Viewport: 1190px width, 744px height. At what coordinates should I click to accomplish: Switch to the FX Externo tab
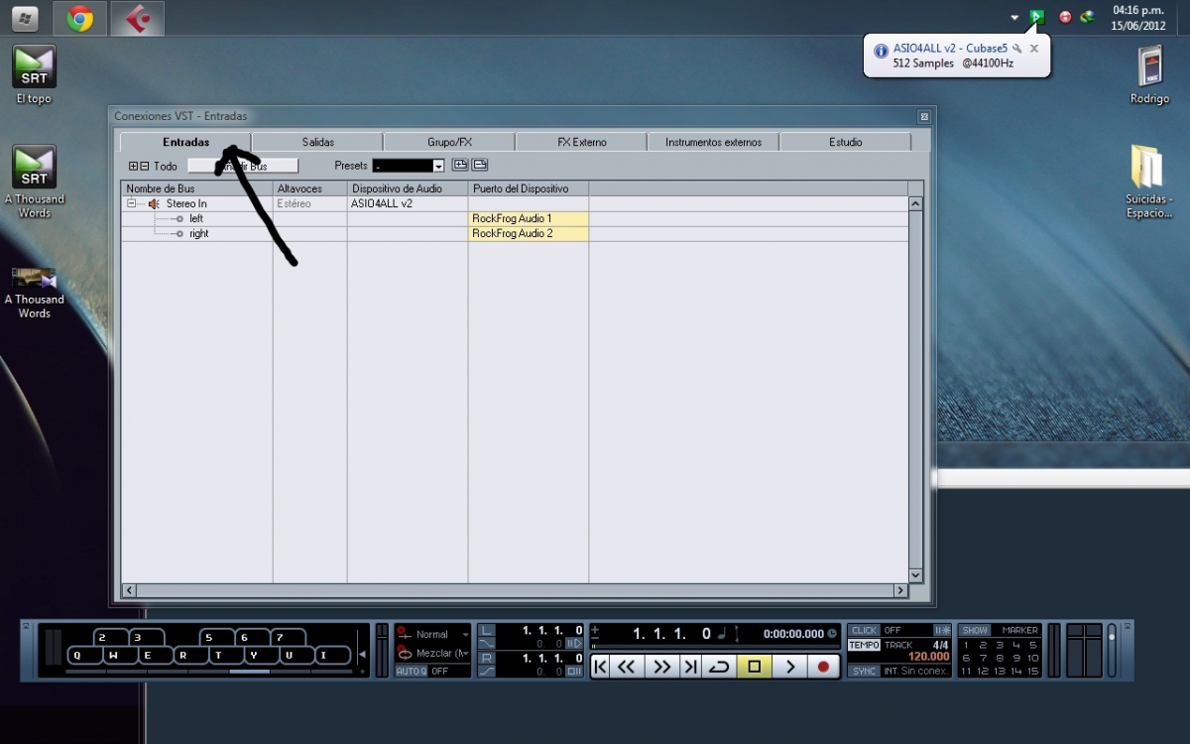tap(581, 142)
